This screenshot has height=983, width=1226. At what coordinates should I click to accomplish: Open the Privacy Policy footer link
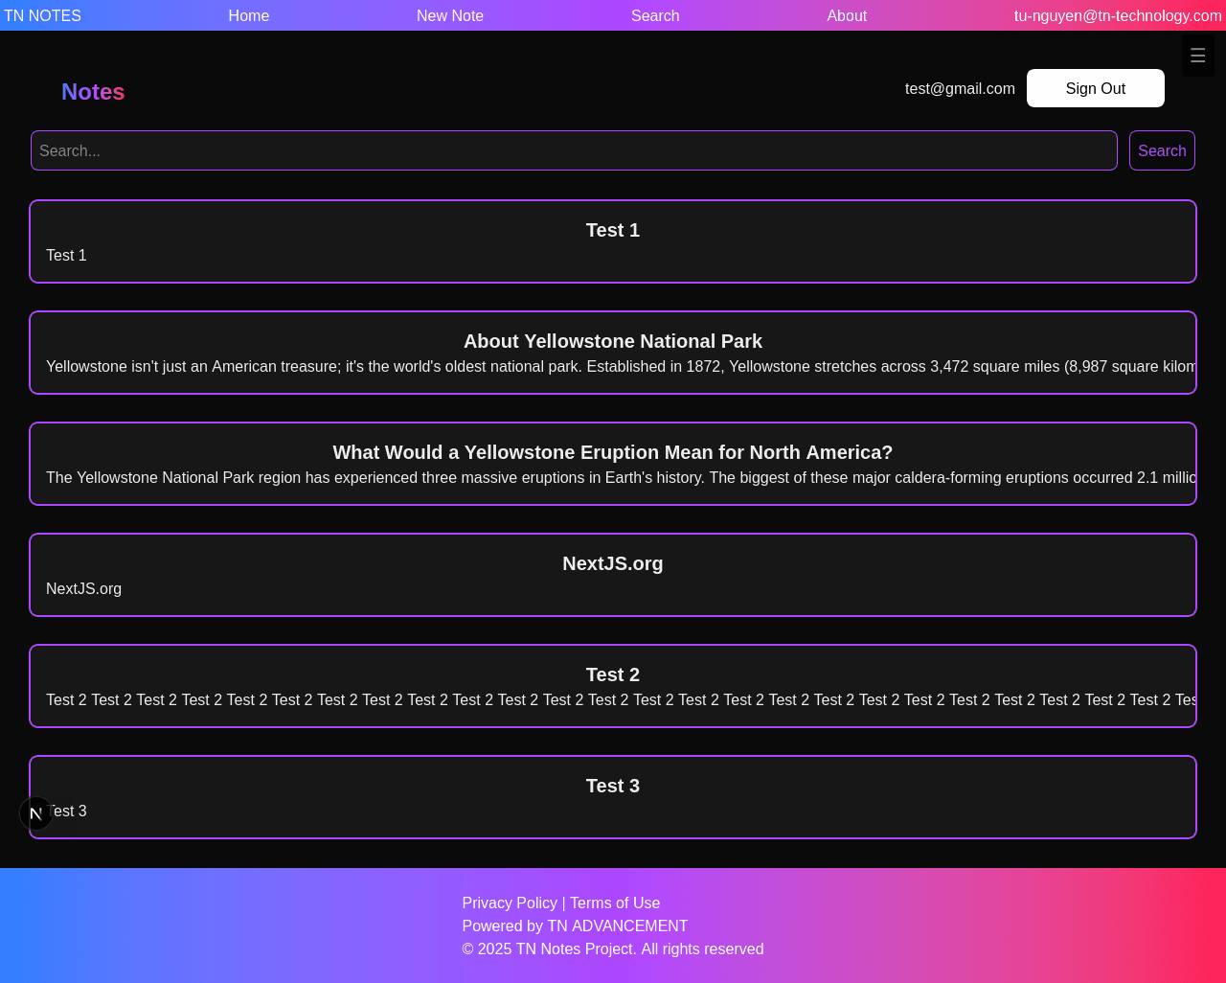[510, 903]
